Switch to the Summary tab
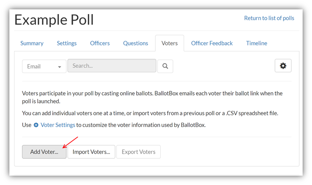The image size is (312, 185). click(x=32, y=43)
